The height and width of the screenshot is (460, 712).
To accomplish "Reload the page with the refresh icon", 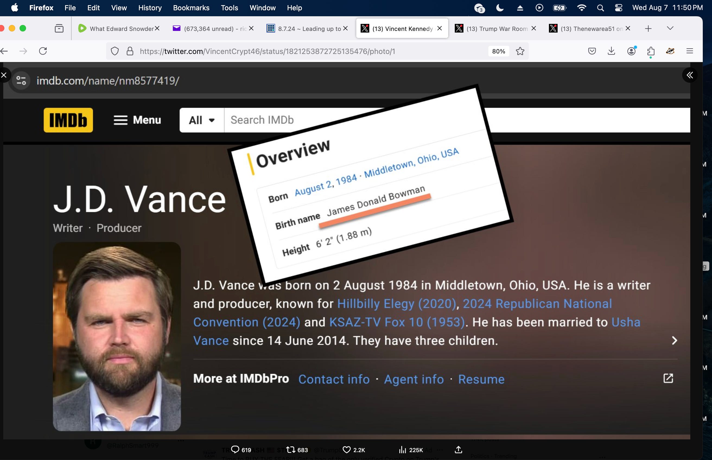I will coord(43,51).
